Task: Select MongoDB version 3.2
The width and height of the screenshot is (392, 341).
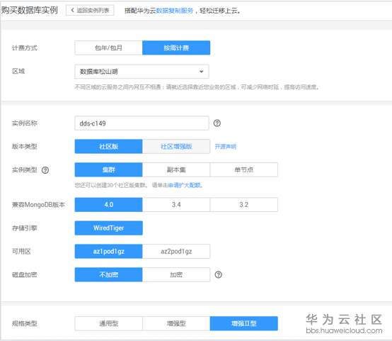Action: point(243,205)
